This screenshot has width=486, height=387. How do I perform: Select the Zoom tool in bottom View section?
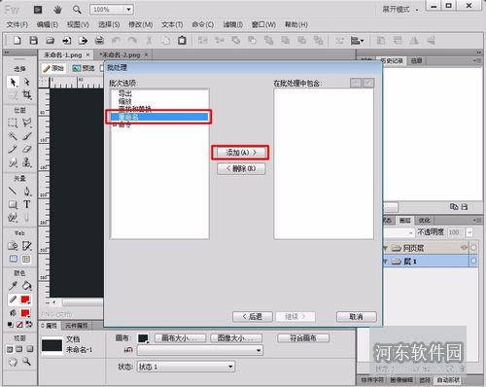pyautogui.click(x=27, y=362)
